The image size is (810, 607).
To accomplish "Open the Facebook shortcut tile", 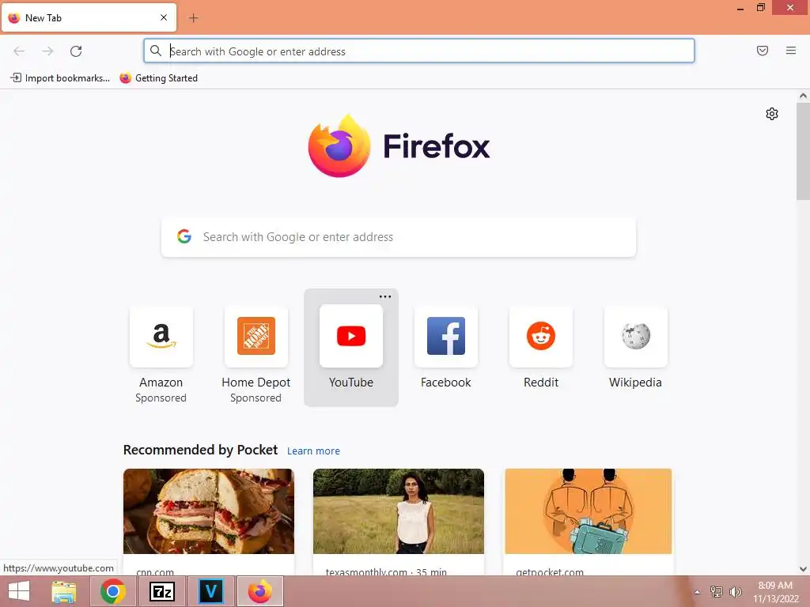I will (446, 337).
